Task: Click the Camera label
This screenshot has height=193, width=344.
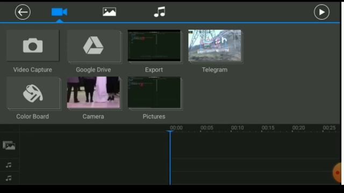Action: (x=93, y=116)
